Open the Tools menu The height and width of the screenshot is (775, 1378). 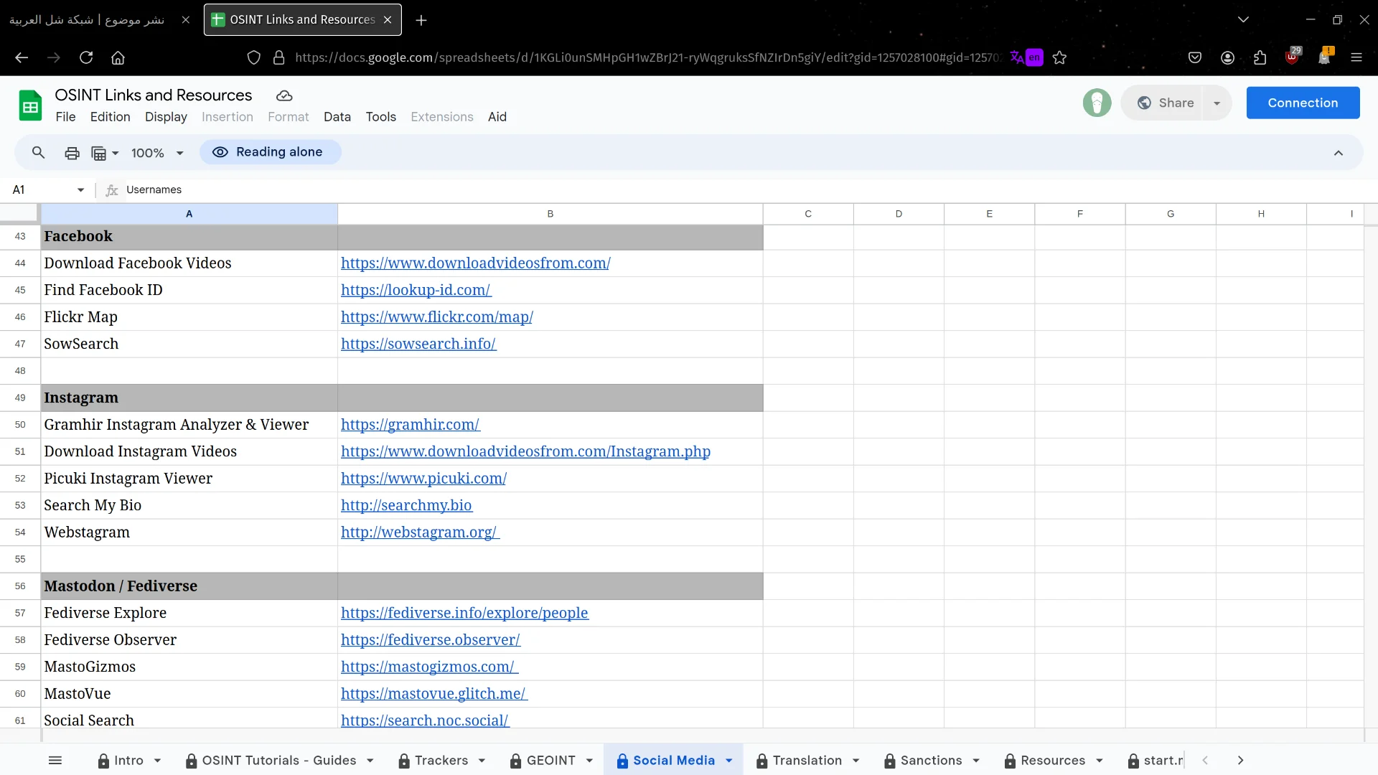(x=380, y=117)
